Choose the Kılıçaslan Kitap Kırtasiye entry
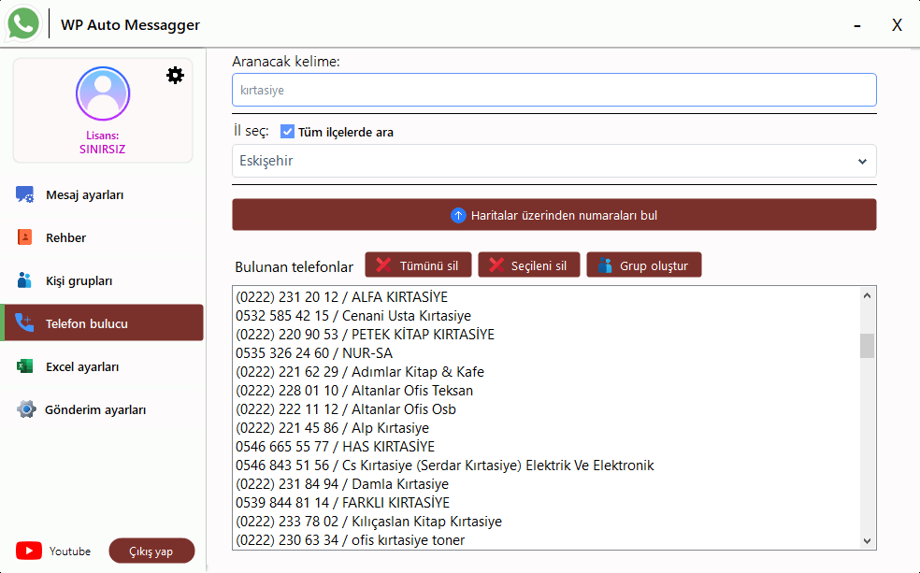Screen dimensions: 920x573 (x=546, y=522)
